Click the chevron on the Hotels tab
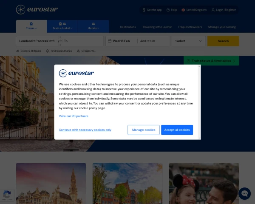 [x=98, y=28]
